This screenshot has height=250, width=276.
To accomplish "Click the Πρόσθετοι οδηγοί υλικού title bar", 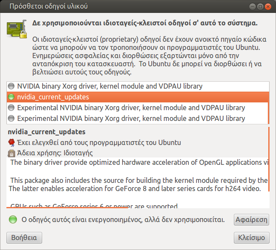I will tap(129, 7).
